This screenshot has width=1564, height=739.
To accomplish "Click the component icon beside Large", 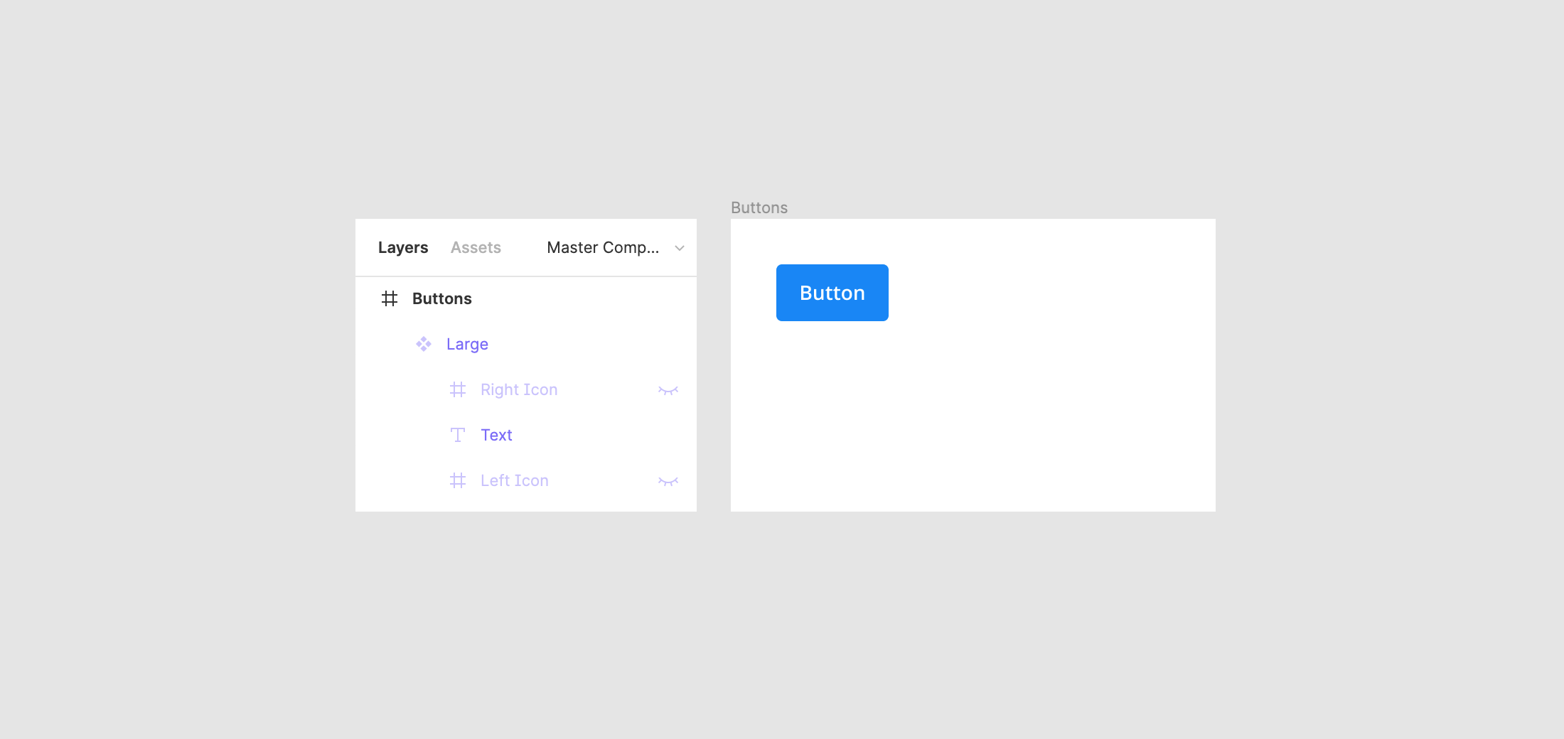I will click(x=424, y=344).
